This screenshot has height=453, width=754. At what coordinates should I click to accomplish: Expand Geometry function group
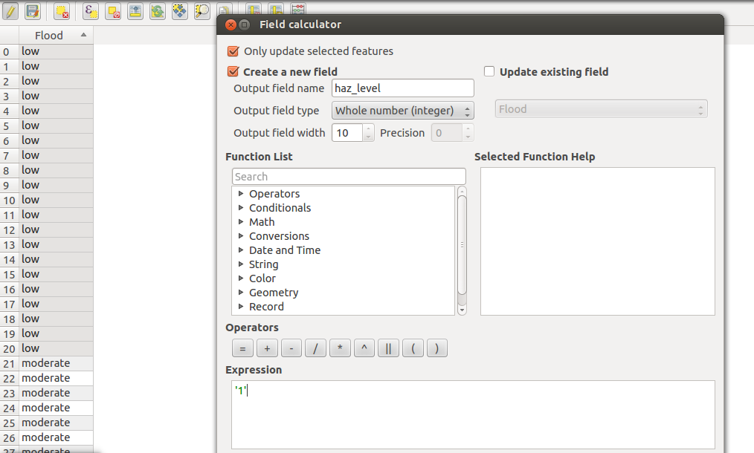tap(241, 292)
